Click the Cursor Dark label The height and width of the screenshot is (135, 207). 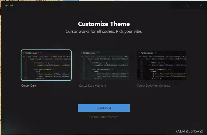(29, 86)
